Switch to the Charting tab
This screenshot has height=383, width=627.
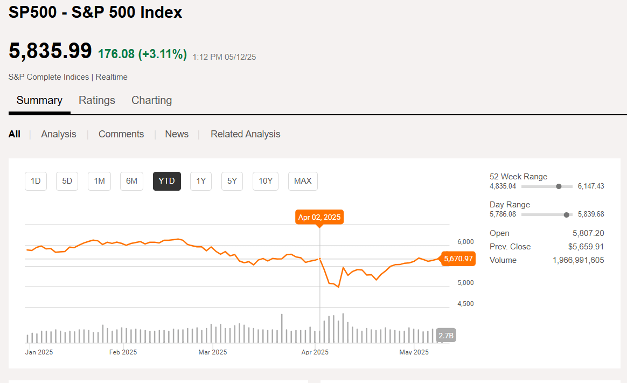click(x=151, y=100)
